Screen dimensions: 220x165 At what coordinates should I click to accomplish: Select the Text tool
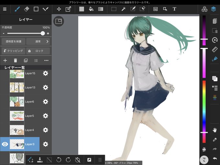174,9
